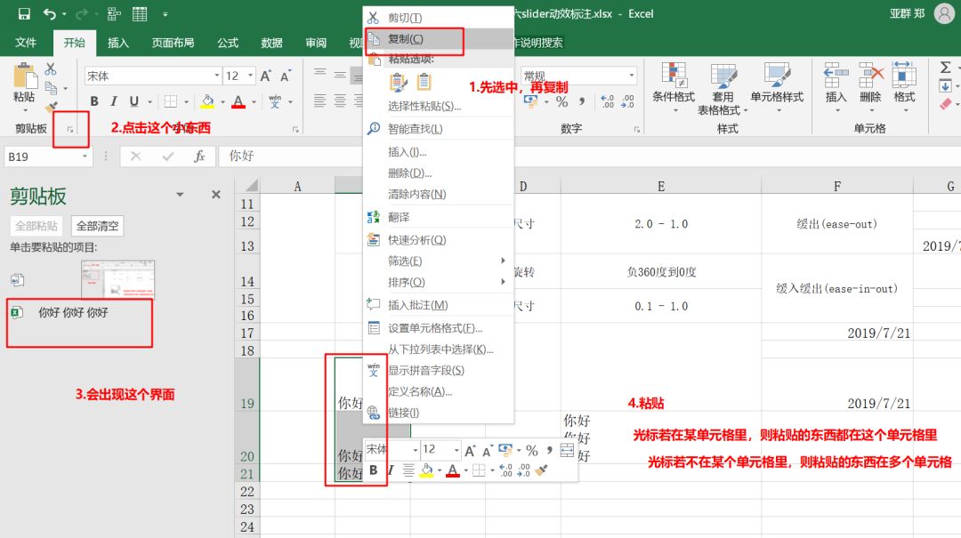
Task: Click the AutoSum sigma icon
Action: 946,68
